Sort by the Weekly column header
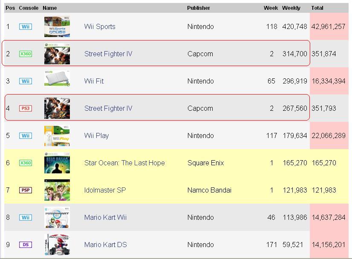 pos(291,8)
